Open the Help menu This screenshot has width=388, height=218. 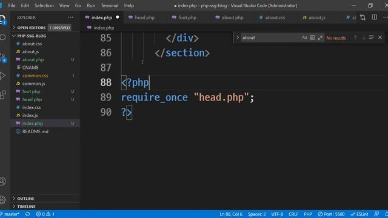click(x=129, y=5)
